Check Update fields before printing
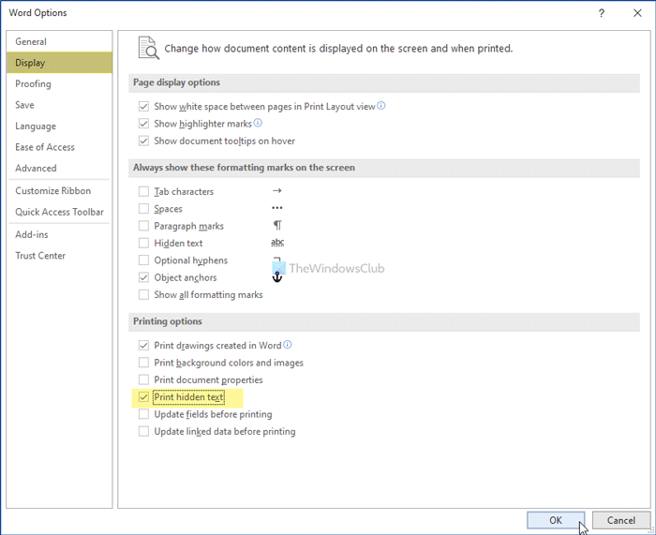 tap(143, 414)
